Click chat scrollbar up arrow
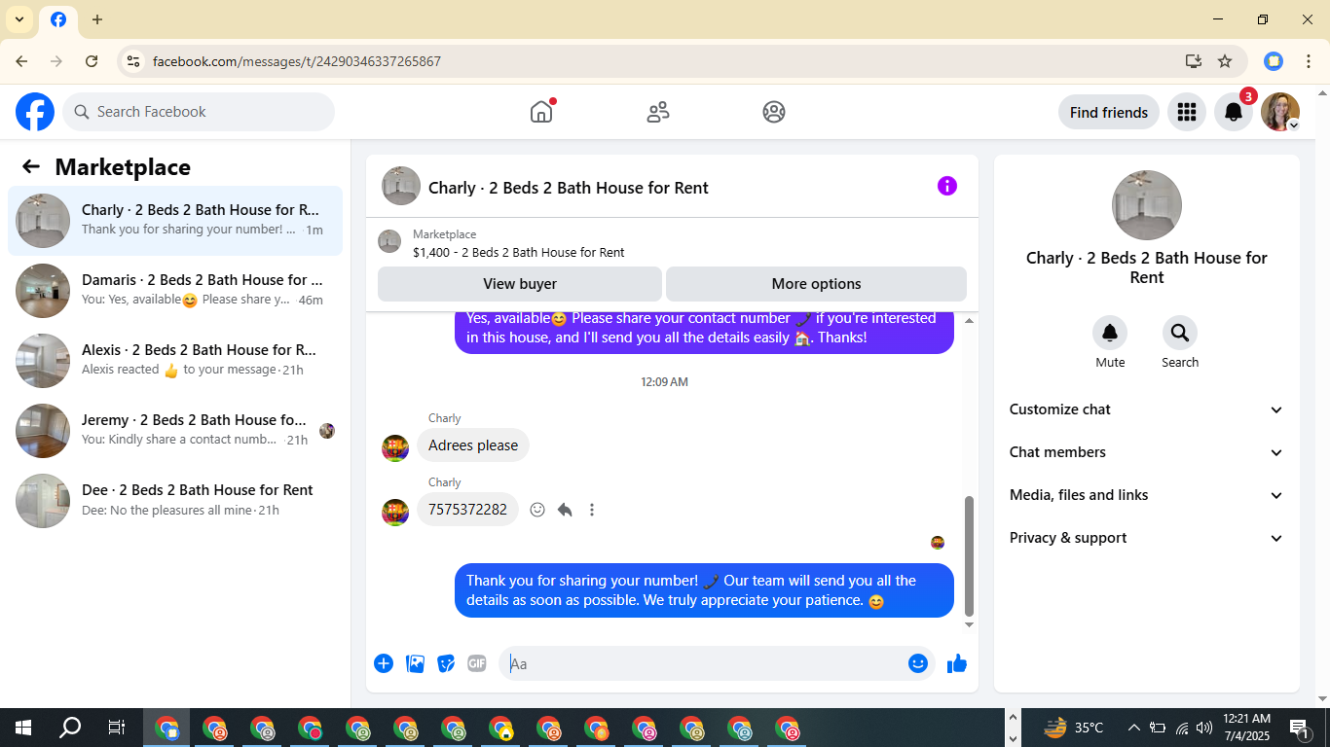The height and width of the screenshot is (747, 1330). click(x=969, y=320)
